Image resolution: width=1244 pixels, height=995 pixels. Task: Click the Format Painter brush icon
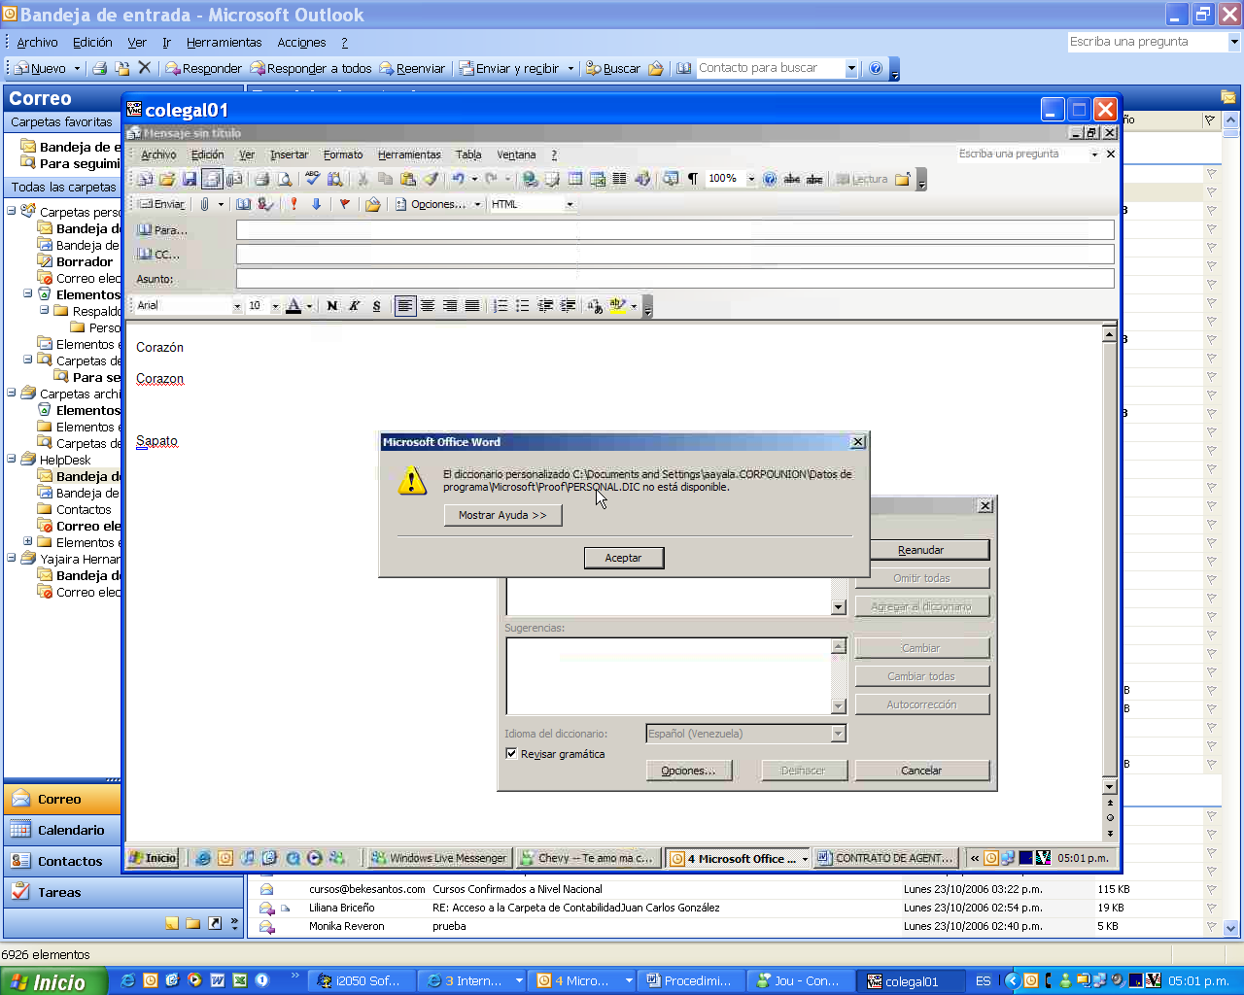431,179
